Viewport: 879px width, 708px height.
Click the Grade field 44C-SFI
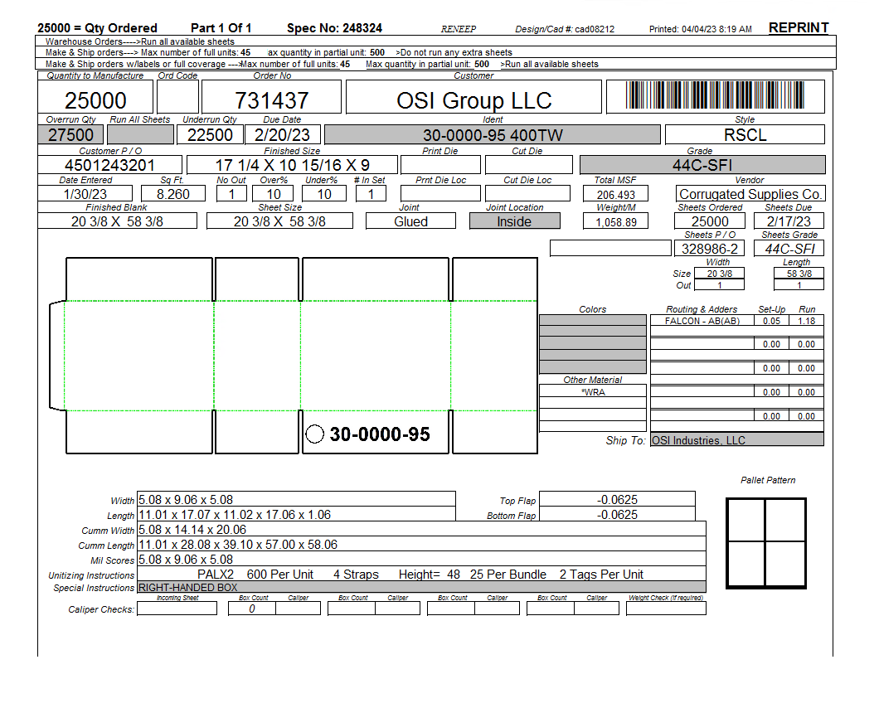pyautogui.click(x=702, y=165)
